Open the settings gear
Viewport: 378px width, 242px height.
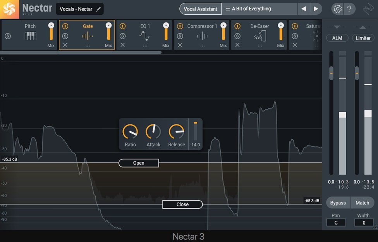[x=337, y=9]
